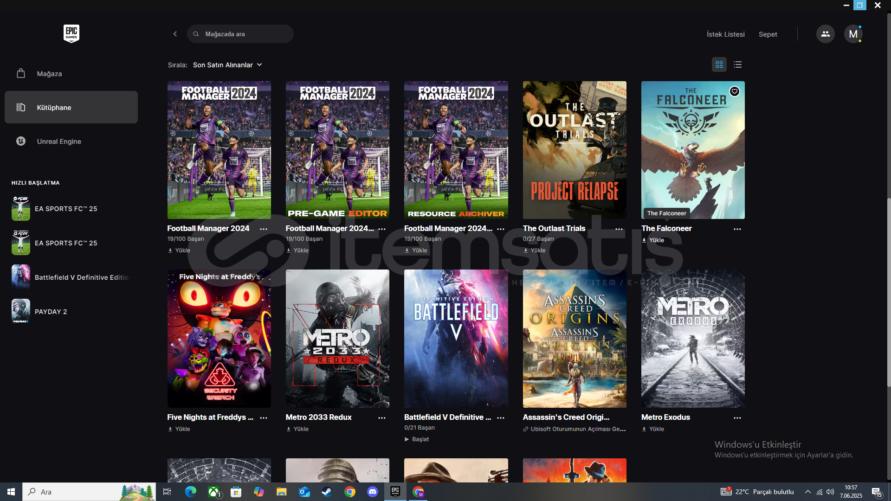Click the library vertical scrollbar
Viewport: 891px width, 501px height.
point(889,292)
